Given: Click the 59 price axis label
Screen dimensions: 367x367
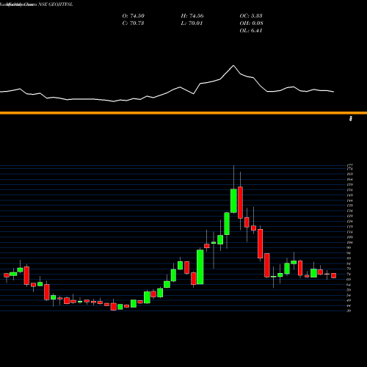Looking at the screenshot, I should coord(349,290).
